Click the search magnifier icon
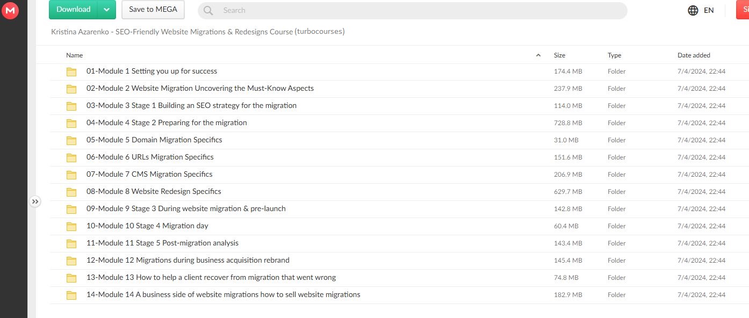Viewport: 749px width, 318px height. (x=208, y=10)
